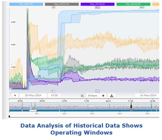Image resolution: width=162 pixels, height=140 pixels.
Task: Click the purple 1.1 lower limit box
Action: coord(97,91)
